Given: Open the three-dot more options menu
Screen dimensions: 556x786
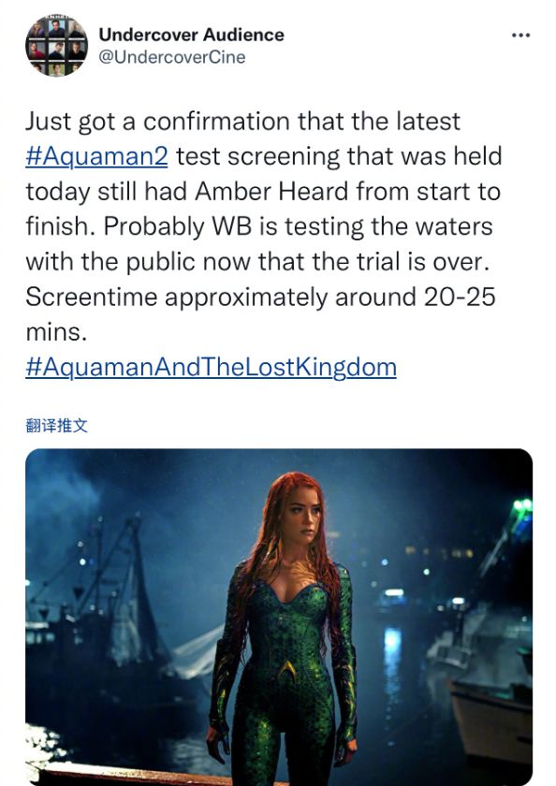Looking at the screenshot, I should [521, 36].
